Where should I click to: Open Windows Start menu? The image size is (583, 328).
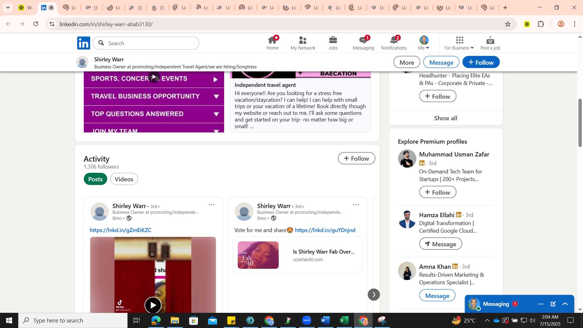coord(9,320)
